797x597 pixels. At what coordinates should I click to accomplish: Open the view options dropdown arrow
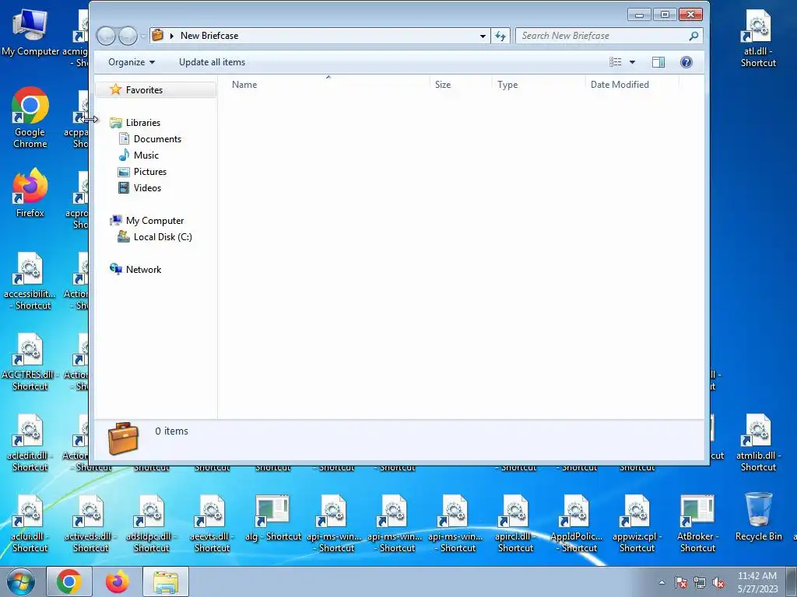632,62
